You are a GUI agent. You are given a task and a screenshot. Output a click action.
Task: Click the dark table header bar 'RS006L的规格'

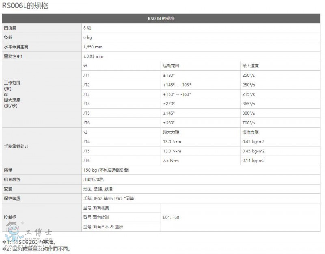tap(161, 18)
